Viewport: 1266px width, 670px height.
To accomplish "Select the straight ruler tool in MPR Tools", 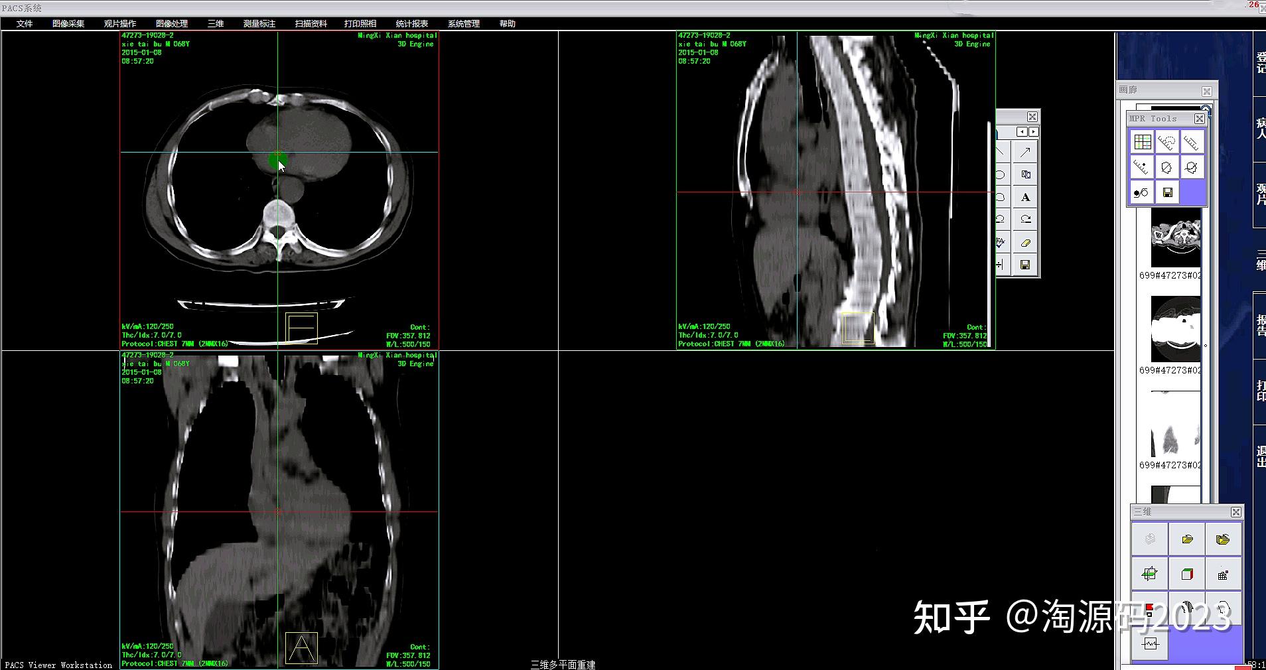I will coord(1192,142).
